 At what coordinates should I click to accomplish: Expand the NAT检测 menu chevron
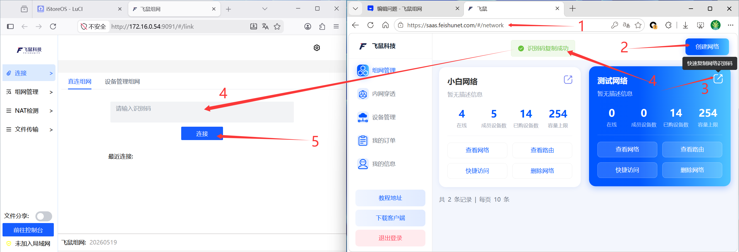51,111
